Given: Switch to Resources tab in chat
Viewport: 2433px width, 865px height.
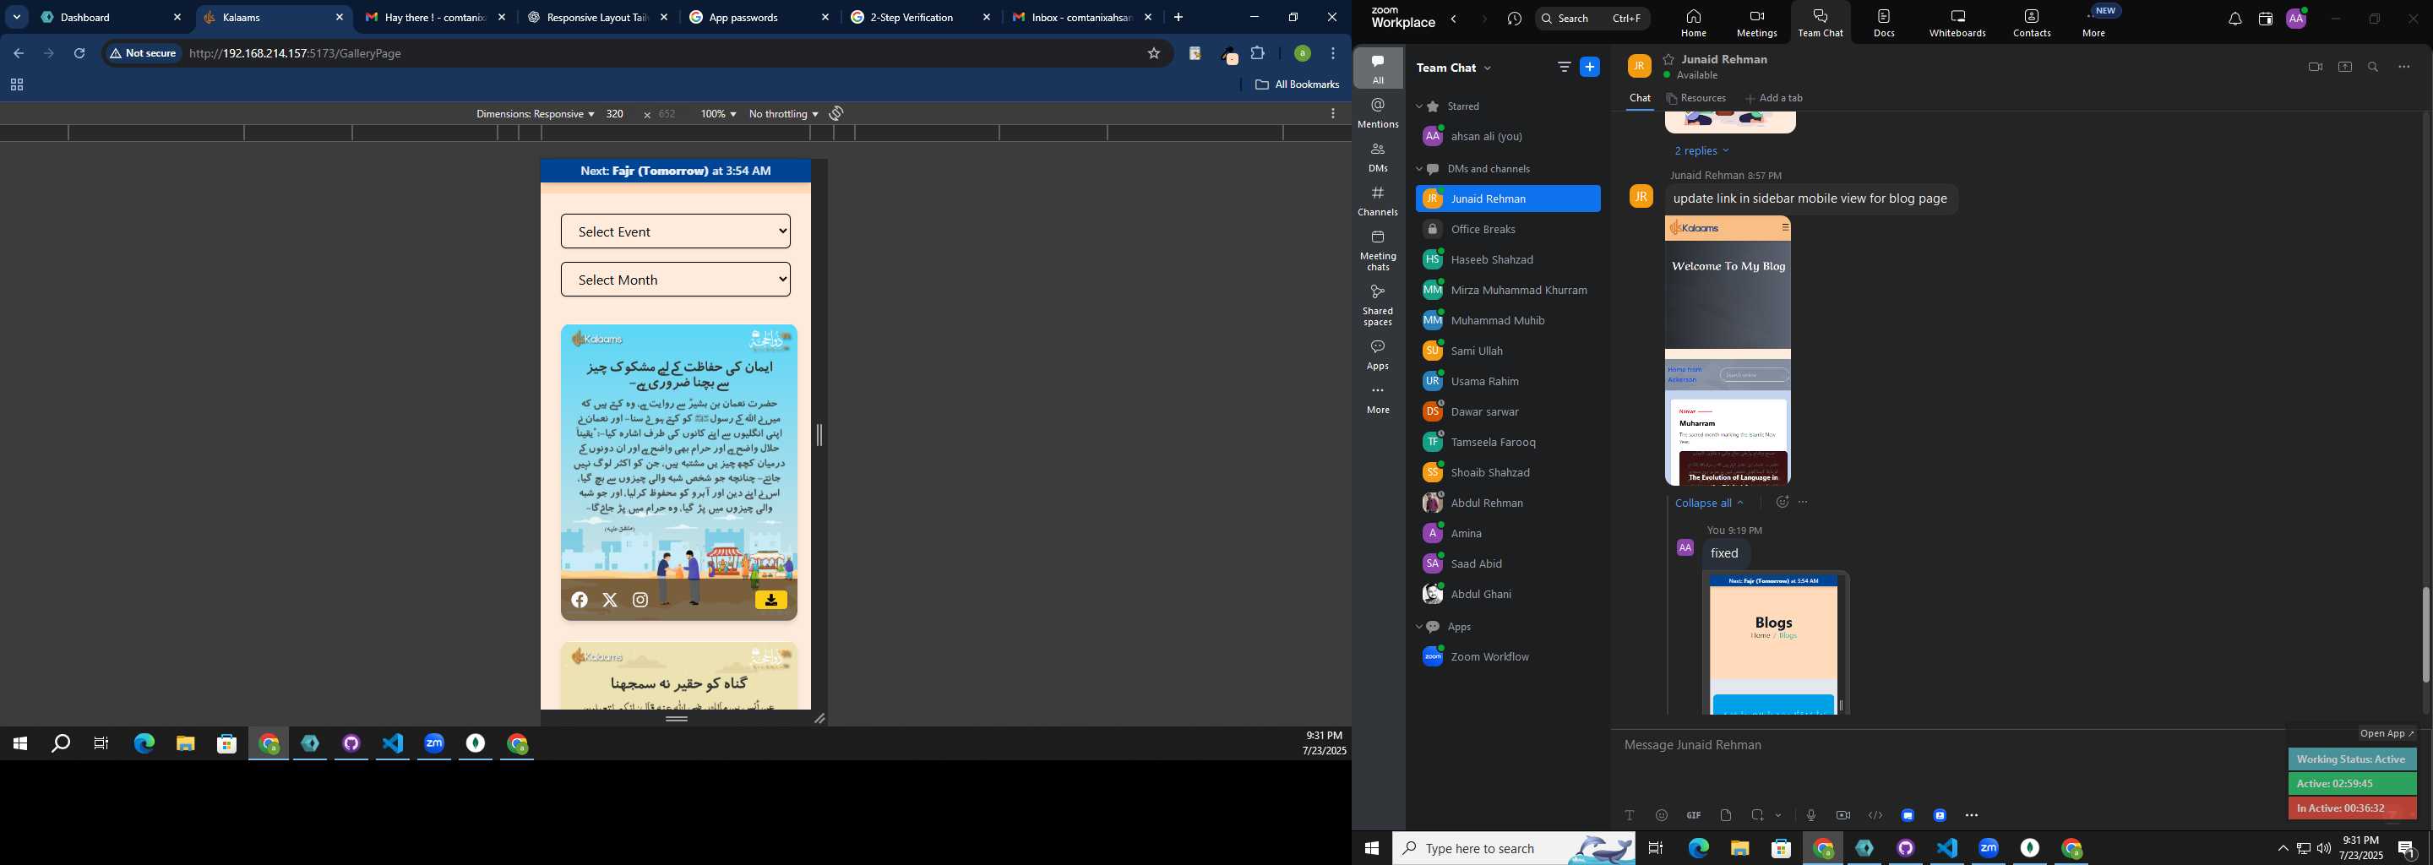Looking at the screenshot, I should coord(1696,98).
